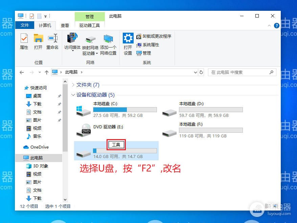
Task: Click Manage (管理) in System group
Action: point(143,53)
